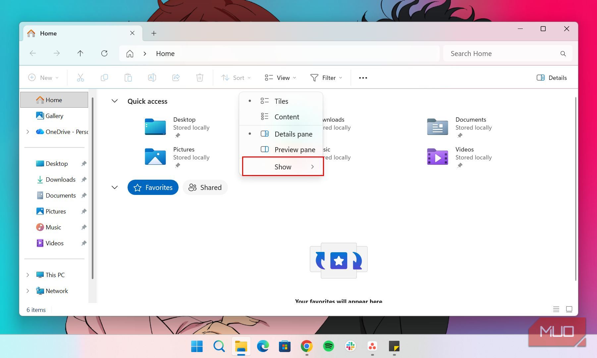
Task: Select the Content layout option
Action: [281, 117]
